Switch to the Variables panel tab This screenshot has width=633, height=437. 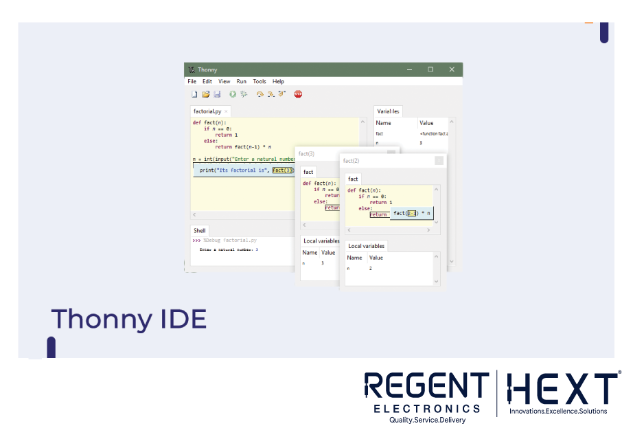pyautogui.click(x=388, y=111)
